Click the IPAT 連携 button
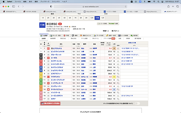This screenshot has width=181, height=113. [113, 24]
